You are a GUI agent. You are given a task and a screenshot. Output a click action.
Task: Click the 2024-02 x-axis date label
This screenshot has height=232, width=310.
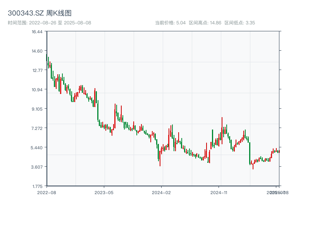point(162,192)
